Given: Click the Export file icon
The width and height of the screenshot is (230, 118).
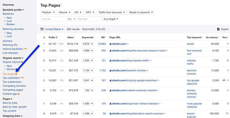Looking at the screenshot, I should click(x=218, y=29).
